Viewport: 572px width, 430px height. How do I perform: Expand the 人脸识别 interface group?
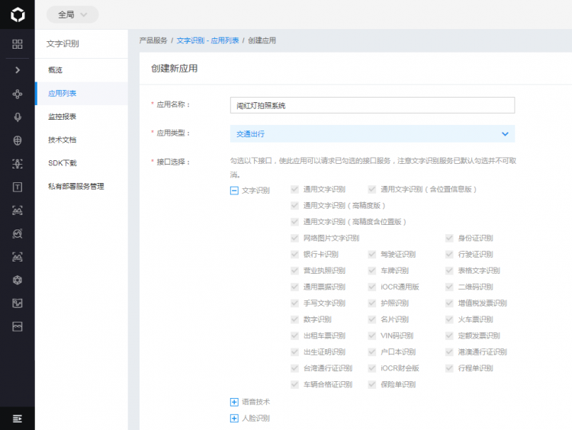[x=234, y=419]
